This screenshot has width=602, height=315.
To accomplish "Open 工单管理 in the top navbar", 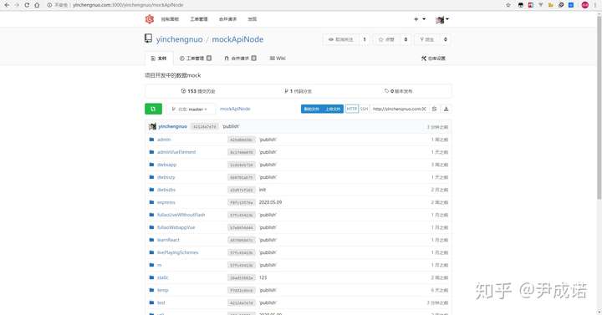I will (x=199, y=19).
